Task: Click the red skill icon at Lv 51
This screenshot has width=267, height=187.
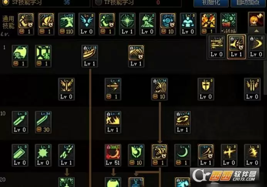Action: 113,155
